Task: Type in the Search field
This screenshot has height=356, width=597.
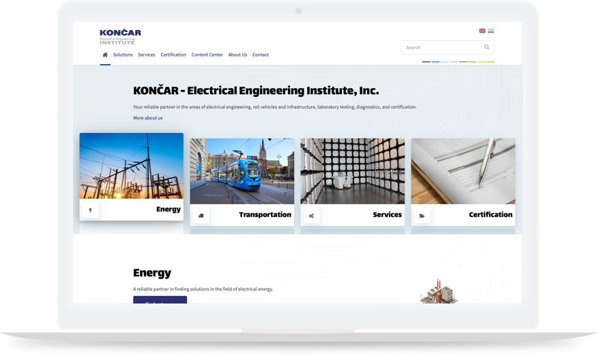Action: pos(440,48)
